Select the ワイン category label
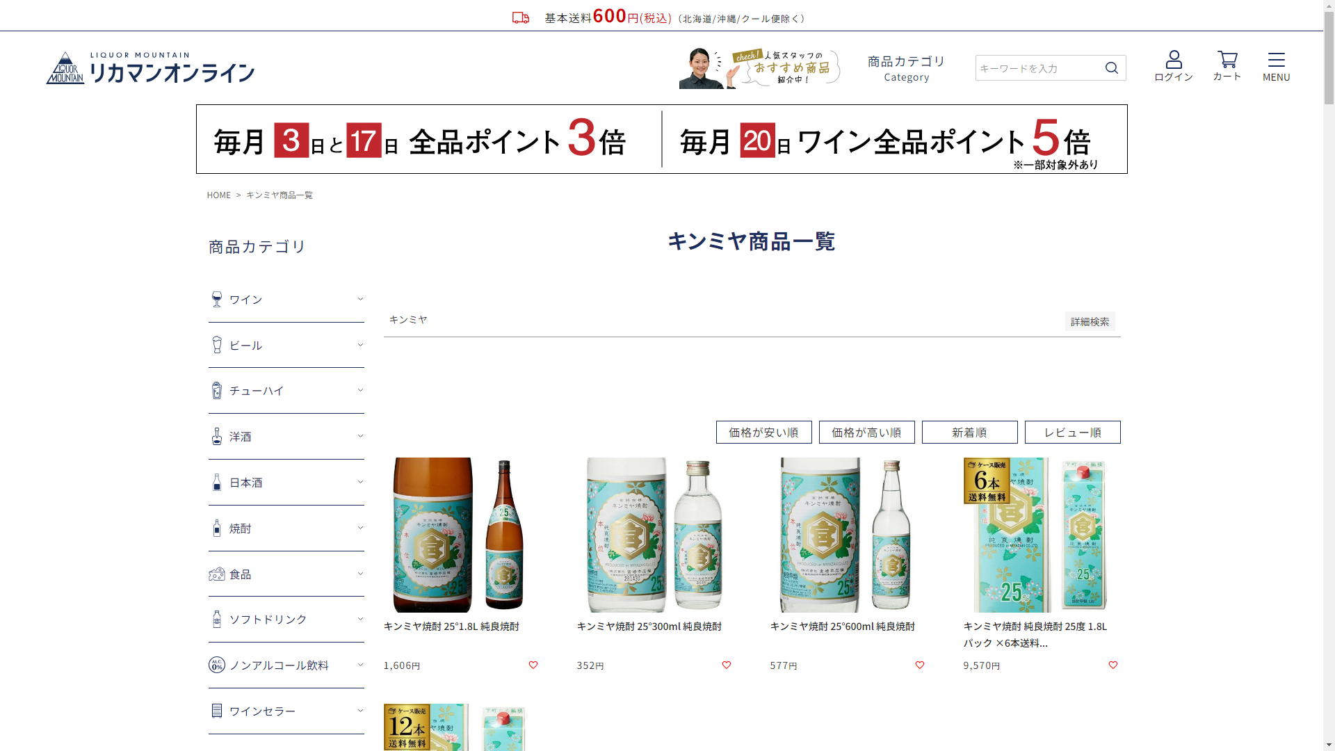The width and height of the screenshot is (1335, 751). point(246,300)
